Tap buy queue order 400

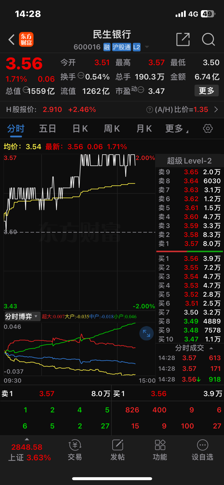coord(159,410)
